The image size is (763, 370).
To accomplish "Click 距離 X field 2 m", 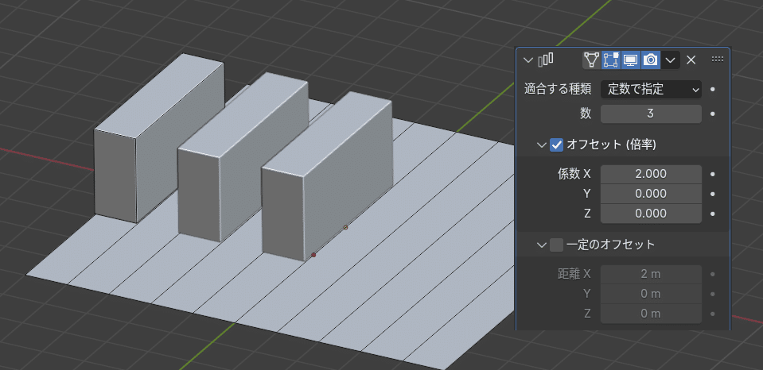I will point(651,274).
